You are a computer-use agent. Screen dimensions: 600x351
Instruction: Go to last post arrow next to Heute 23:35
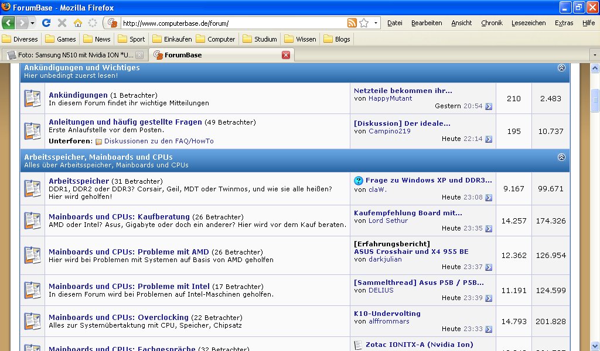click(489, 228)
